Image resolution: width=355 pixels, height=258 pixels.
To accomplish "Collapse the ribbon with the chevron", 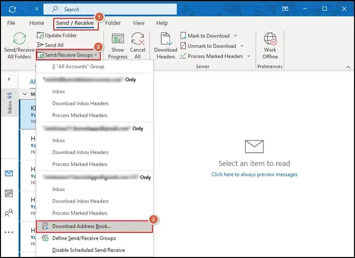I will [348, 67].
